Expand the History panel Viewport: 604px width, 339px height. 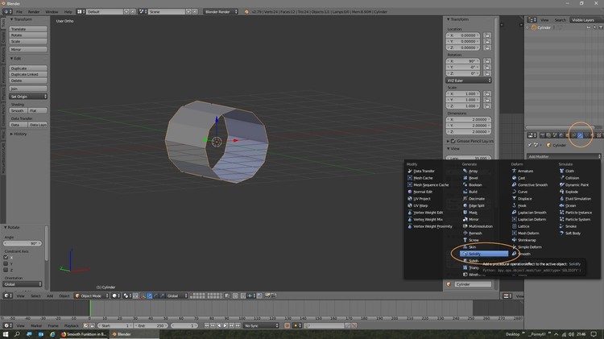point(20,134)
